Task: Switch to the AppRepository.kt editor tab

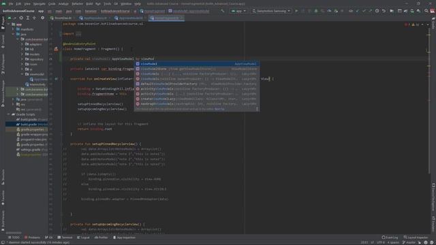Action: [x=95, y=18]
